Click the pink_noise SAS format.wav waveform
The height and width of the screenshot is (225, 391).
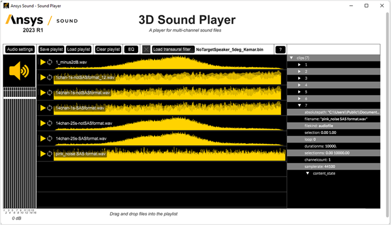169,154
